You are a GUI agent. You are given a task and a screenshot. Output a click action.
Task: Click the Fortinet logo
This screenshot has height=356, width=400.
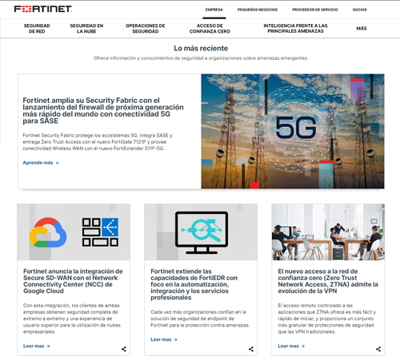(43, 9)
